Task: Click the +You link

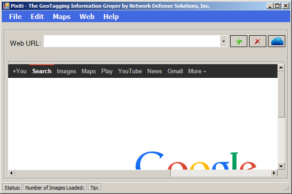Action: tap(19, 71)
